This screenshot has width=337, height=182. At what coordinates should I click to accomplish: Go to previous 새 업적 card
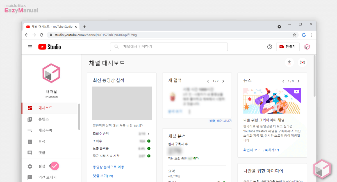click(208, 81)
